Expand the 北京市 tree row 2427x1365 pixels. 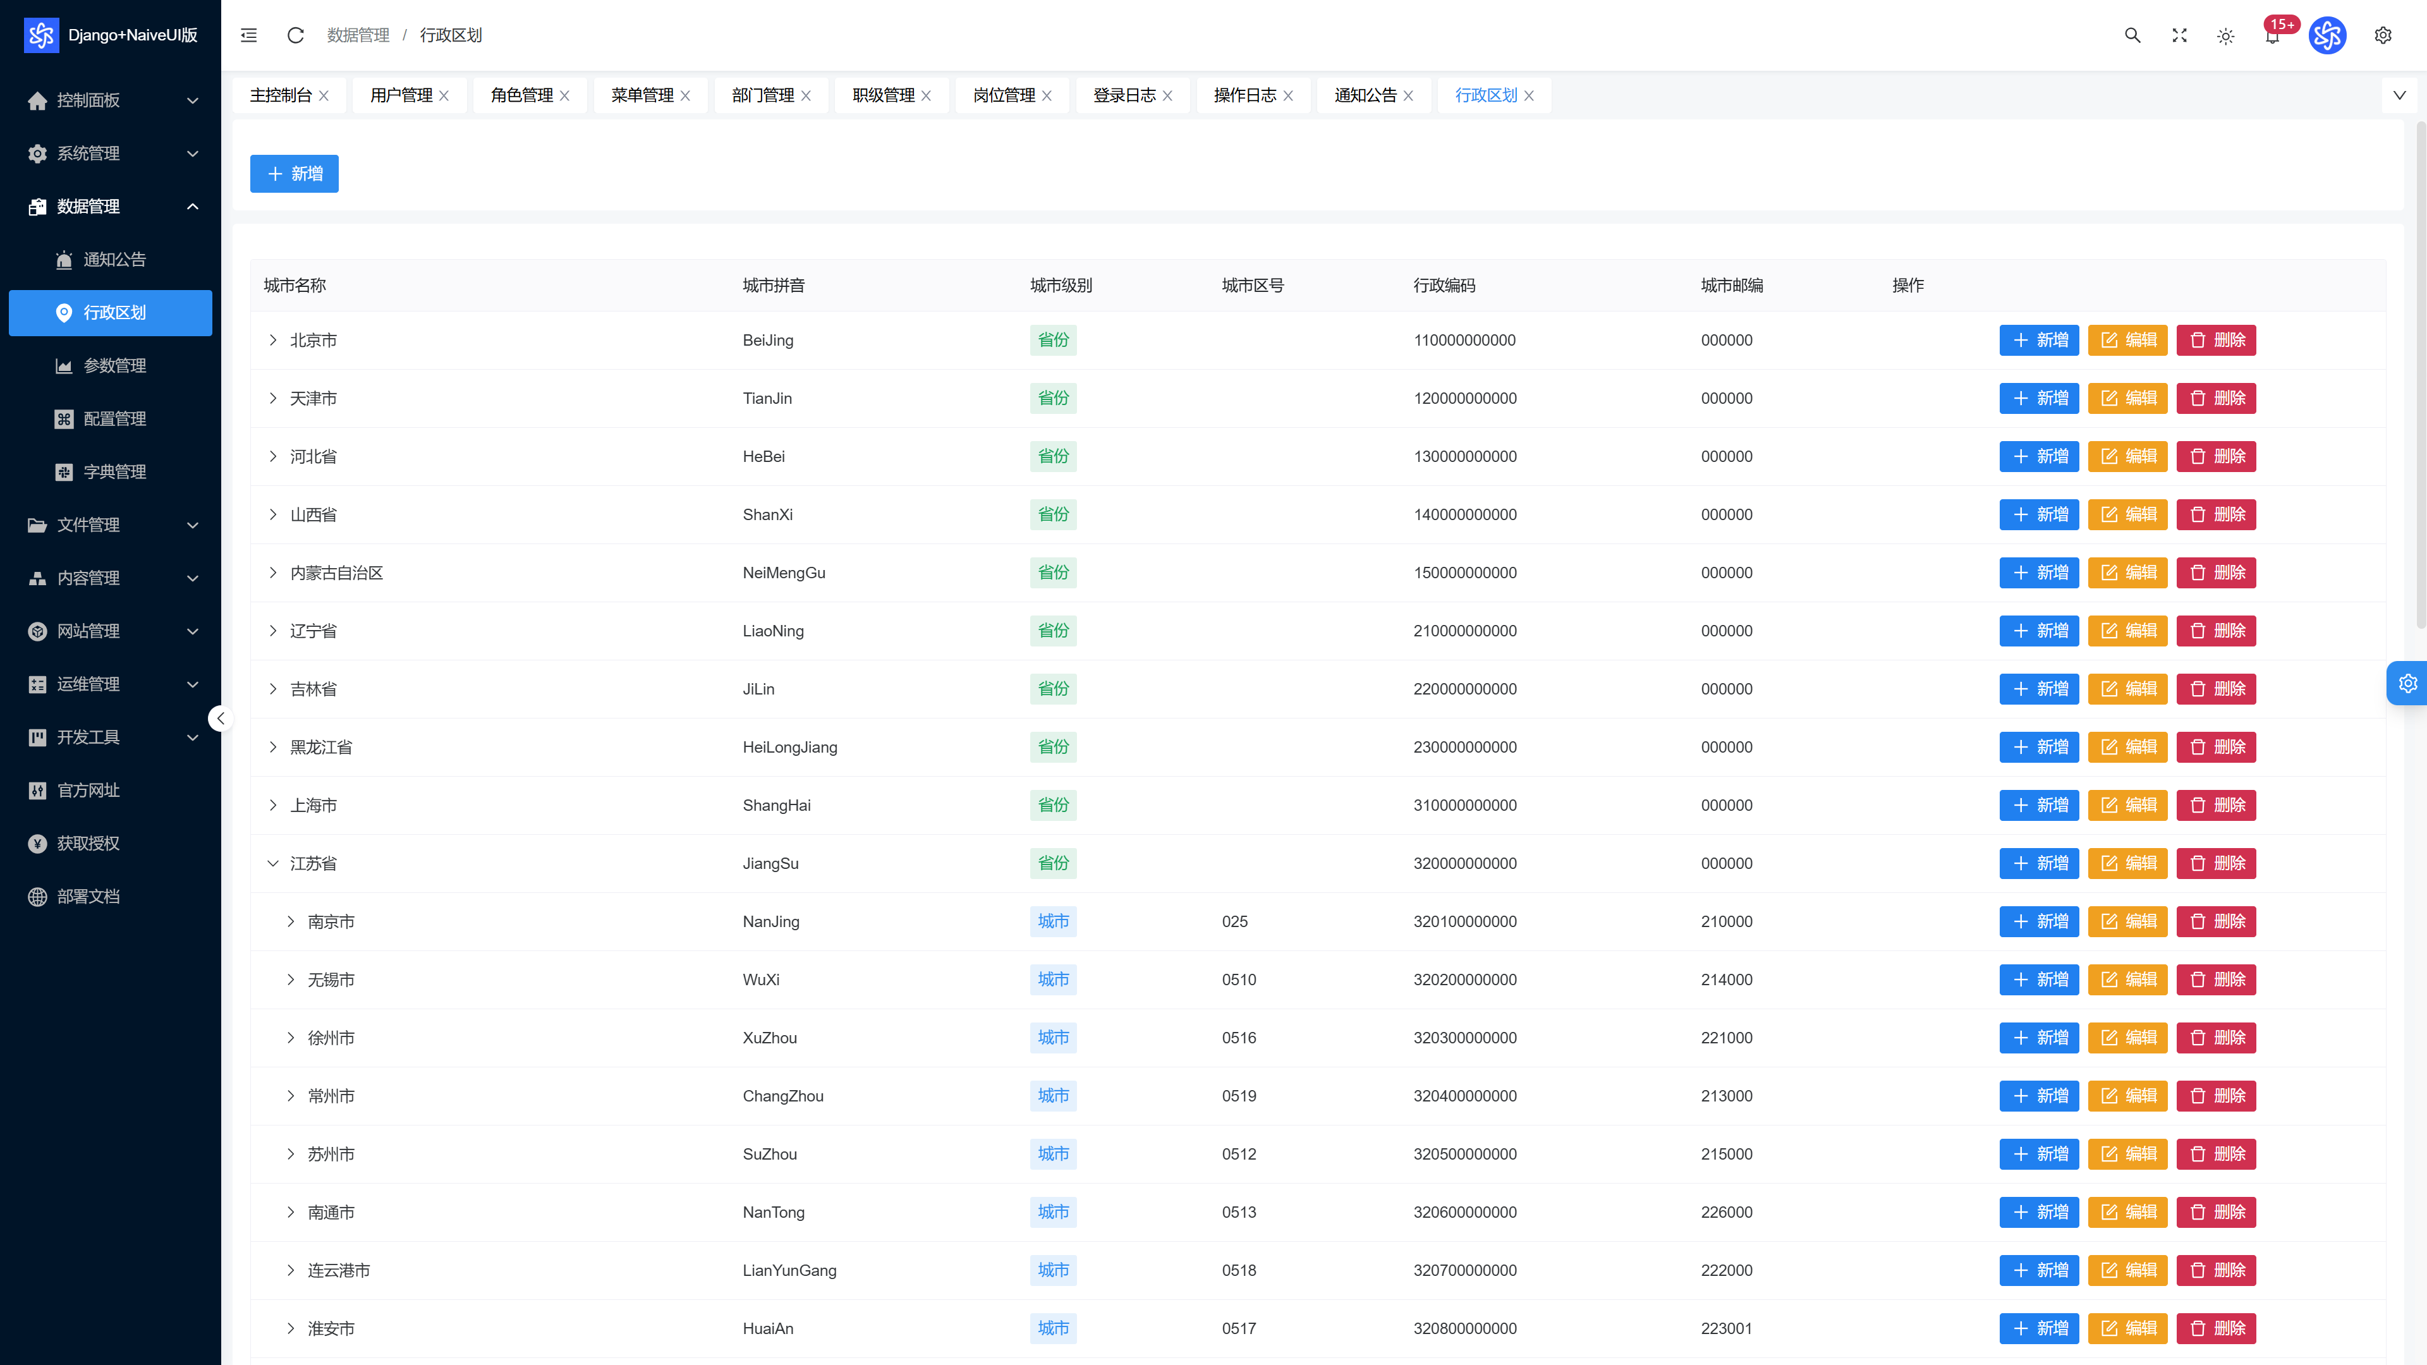click(273, 340)
